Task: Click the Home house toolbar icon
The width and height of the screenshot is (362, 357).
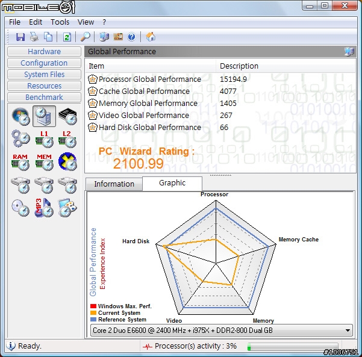Action: [151, 37]
